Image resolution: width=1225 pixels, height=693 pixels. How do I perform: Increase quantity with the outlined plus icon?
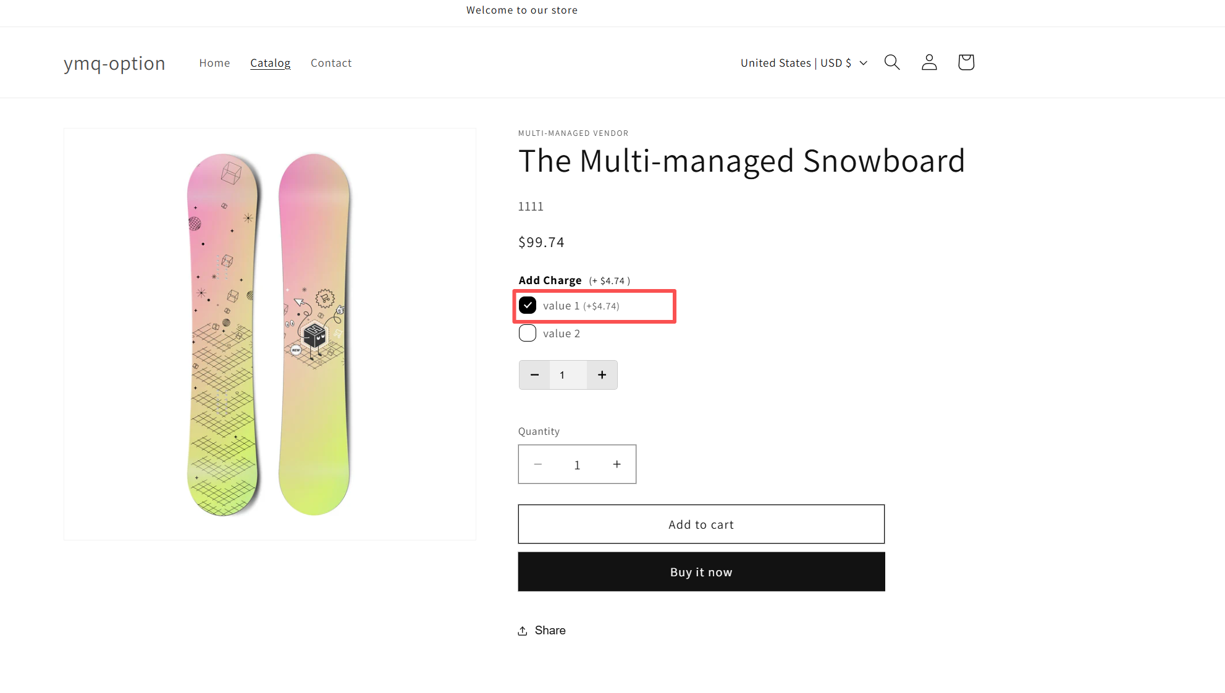[x=617, y=464]
